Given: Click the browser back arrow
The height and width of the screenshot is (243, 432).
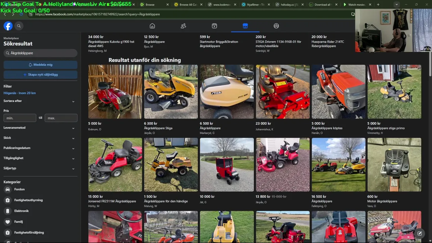Looking at the screenshot, I should click(x=5, y=14).
